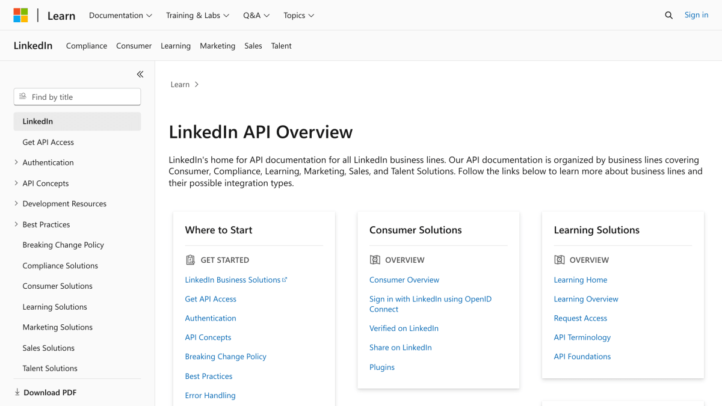Select Learning Solutions in the sidebar
The height and width of the screenshot is (406, 722).
55,307
